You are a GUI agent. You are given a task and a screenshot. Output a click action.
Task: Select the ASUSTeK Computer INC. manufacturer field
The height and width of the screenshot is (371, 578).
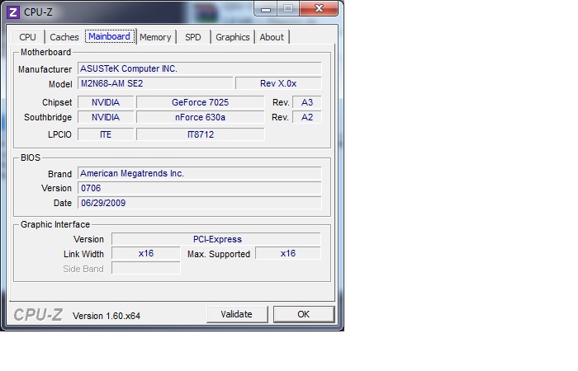coord(200,68)
